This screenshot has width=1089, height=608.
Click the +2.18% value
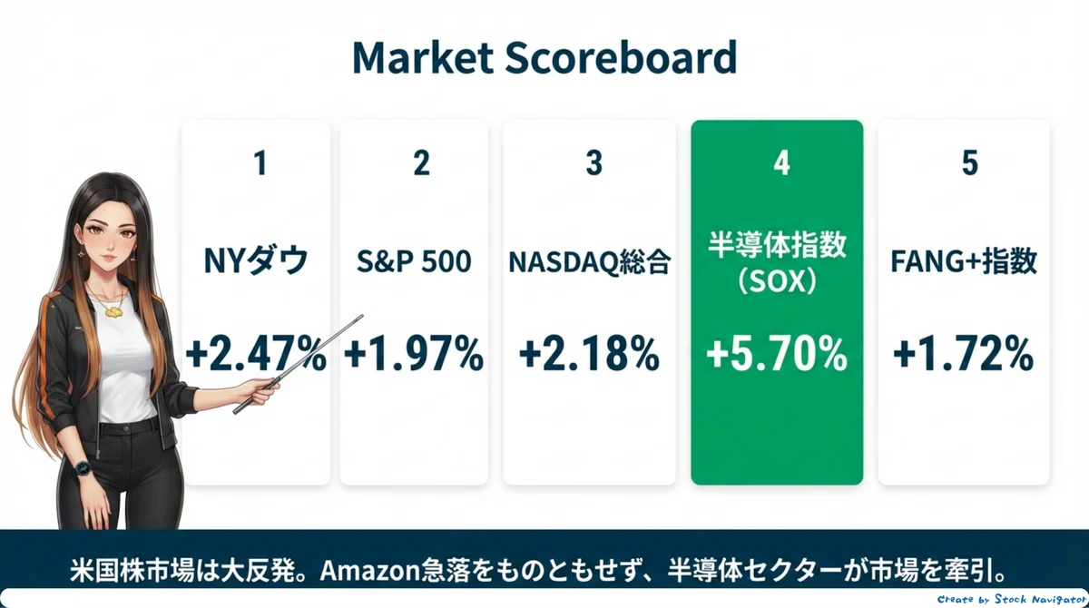(x=590, y=353)
